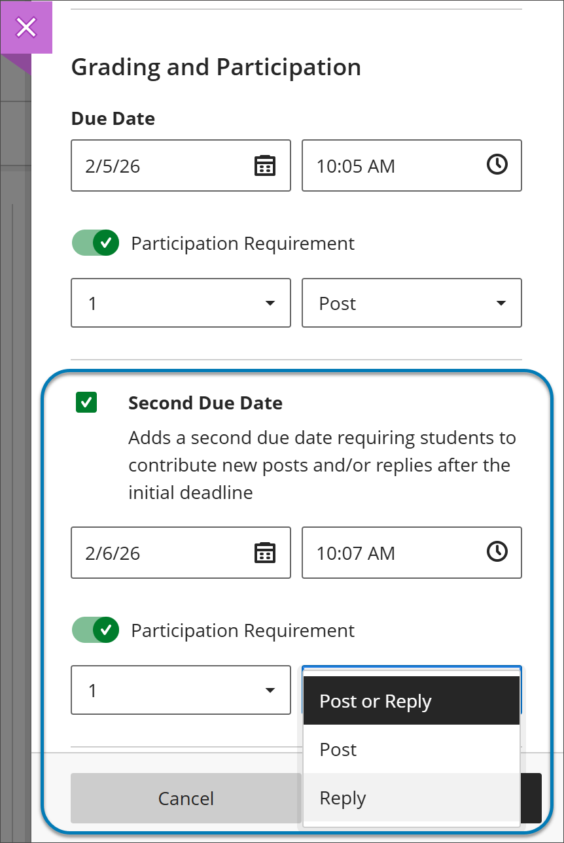Click the purple X icon in top-left corner
This screenshot has height=843, width=564.
pos(26,27)
